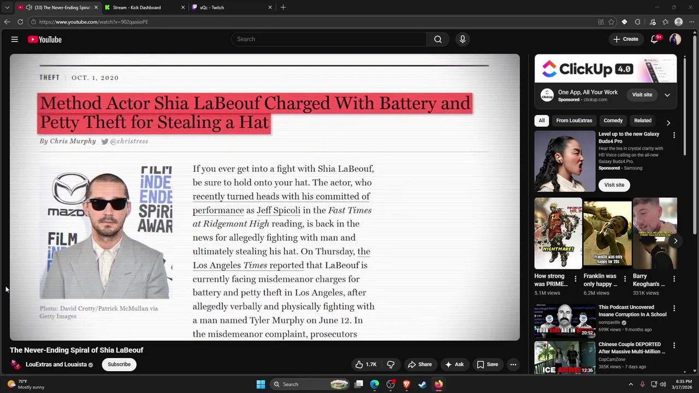
Task: Open Microsoft Edge from taskbar
Action: (x=375, y=384)
